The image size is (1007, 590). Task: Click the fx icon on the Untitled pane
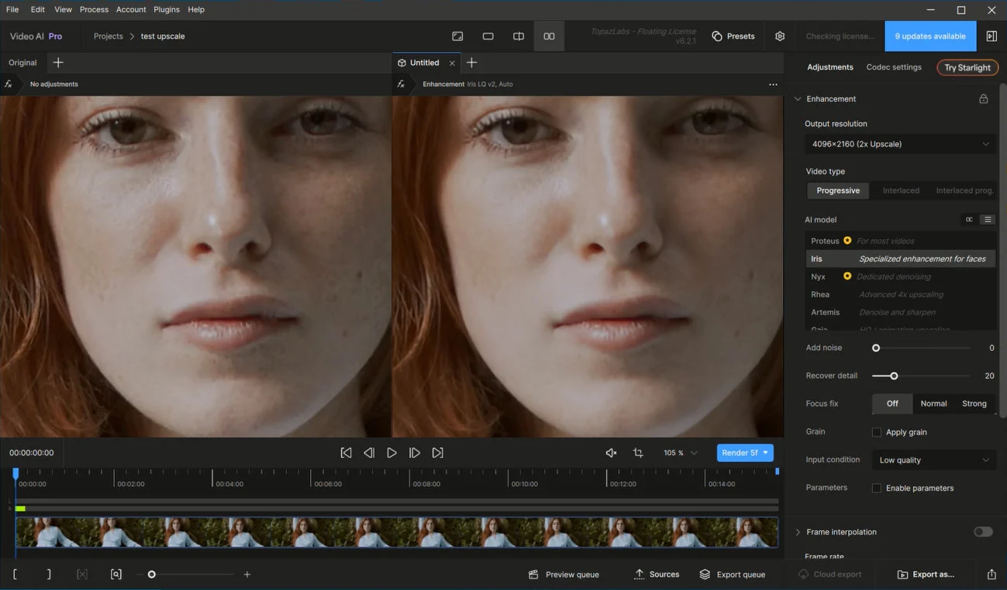point(401,84)
